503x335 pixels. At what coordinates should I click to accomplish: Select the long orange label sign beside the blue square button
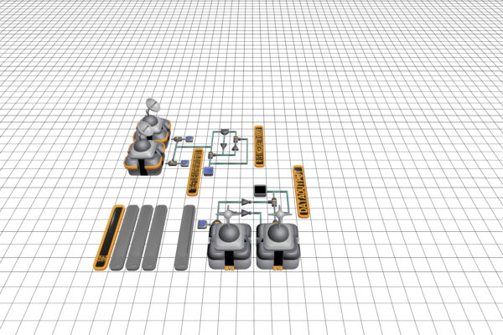click(x=195, y=173)
